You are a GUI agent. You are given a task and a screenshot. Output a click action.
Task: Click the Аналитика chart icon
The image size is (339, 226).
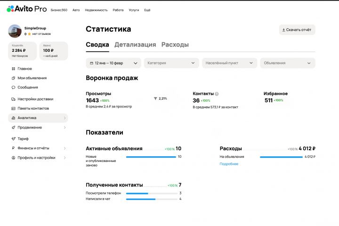click(13, 118)
